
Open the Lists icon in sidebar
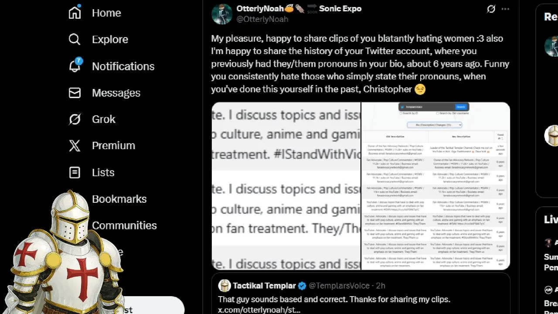coord(75,172)
